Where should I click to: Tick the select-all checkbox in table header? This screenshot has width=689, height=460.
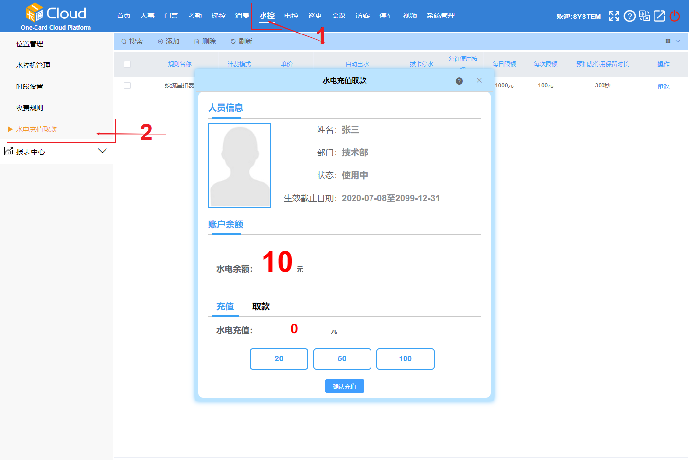[x=127, y=64]
